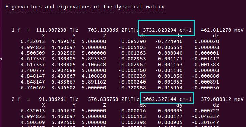Click the '2 f' mode label
Image resolution: width=246 pixels, height=127 pixels.
click(x=16, y=99)
